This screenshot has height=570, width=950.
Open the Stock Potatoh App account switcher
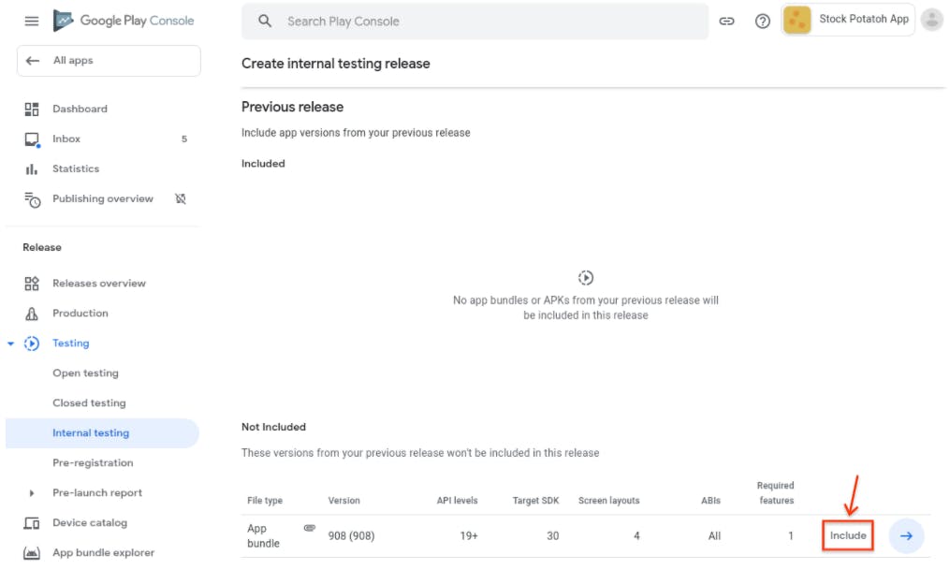[x=847, y=19]
